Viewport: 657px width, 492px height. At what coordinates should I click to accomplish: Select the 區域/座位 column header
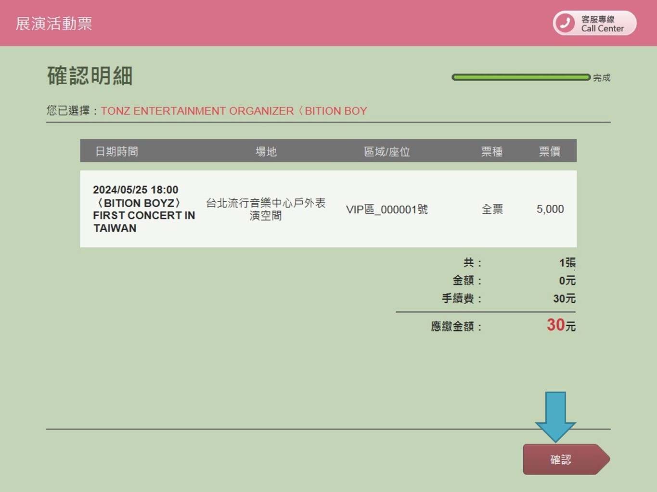click(x=386, y=151)
